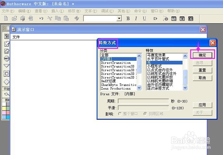Select 水平百叶窗式 in the 特效 list

[164, 59]
